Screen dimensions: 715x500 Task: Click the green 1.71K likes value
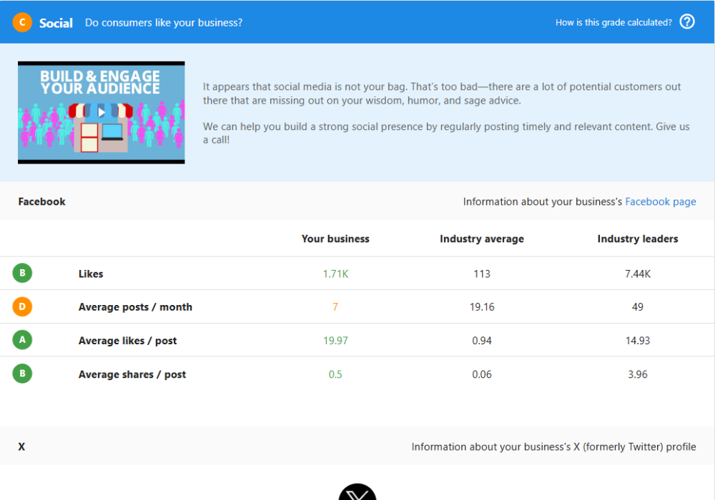[x=335, y=274]
